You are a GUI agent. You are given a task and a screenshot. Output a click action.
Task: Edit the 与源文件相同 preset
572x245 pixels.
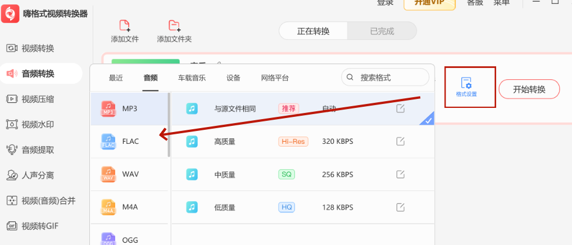(x=401, y=108)
